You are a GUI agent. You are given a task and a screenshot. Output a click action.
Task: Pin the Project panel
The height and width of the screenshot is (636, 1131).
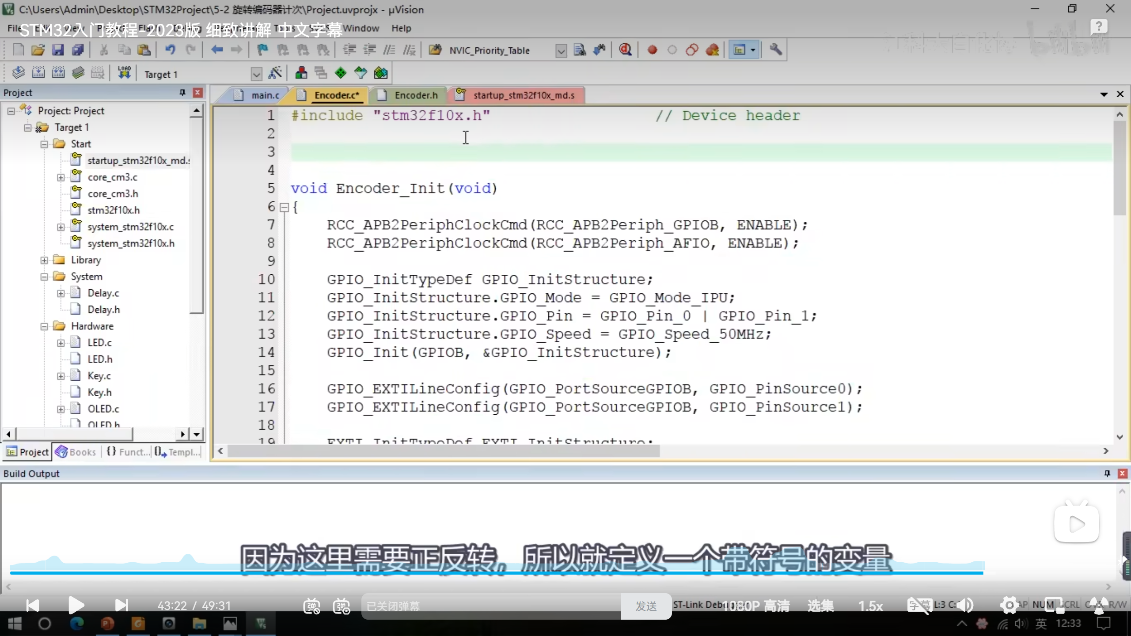coord(182,92)
